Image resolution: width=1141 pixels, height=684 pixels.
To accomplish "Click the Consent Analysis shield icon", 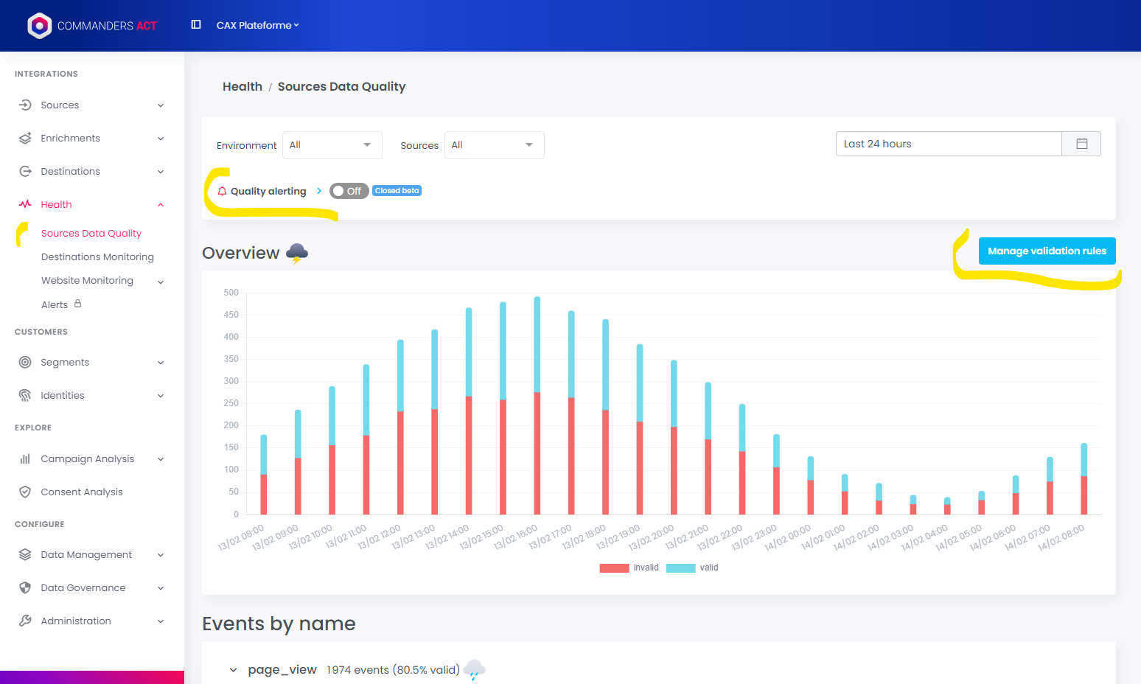I will click(25, 492).
